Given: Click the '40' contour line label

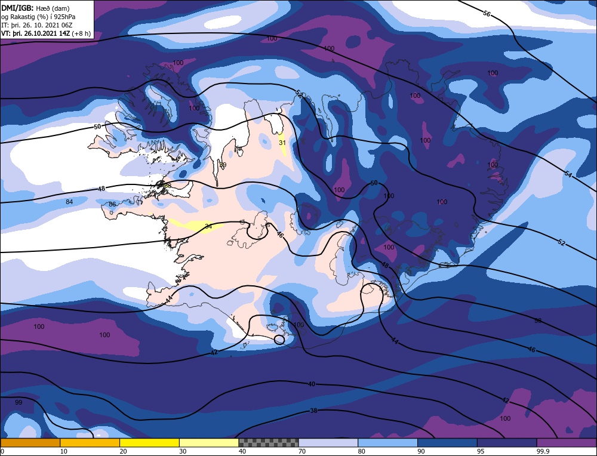Looking at the screenshot, I should pos(312,384).
